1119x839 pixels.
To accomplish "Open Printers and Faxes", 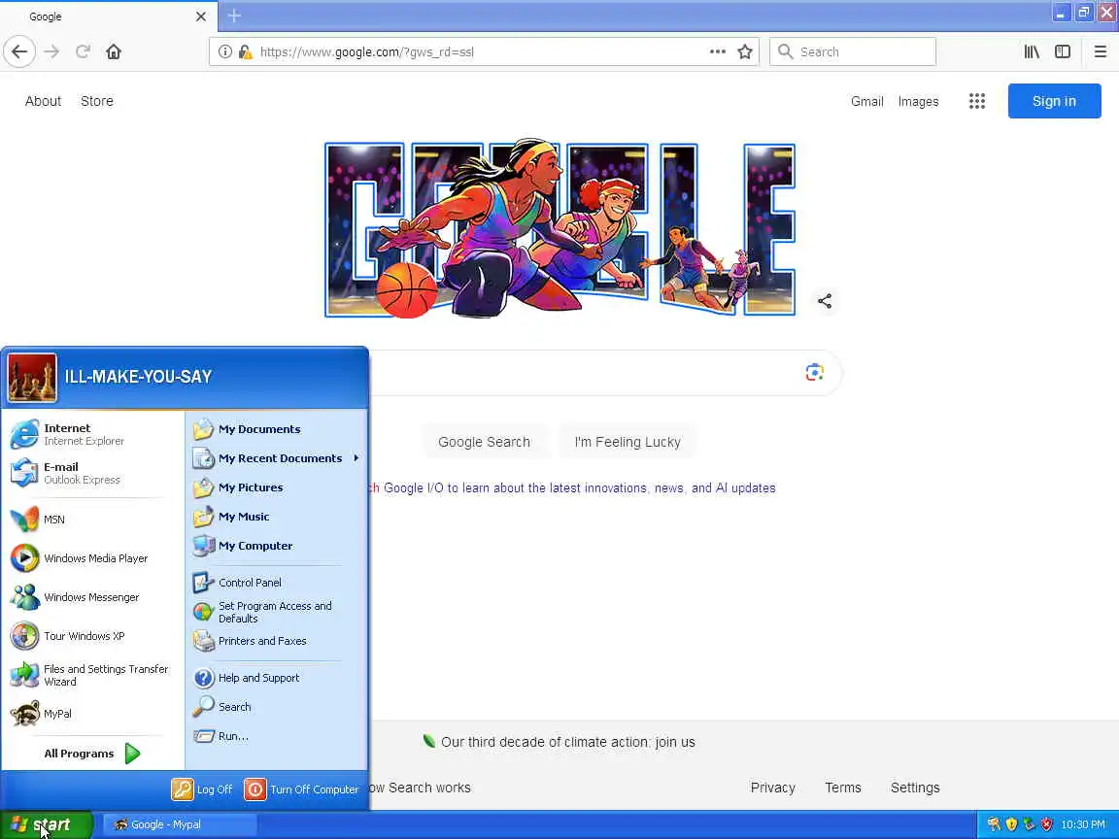I will (x=276, y=641).
